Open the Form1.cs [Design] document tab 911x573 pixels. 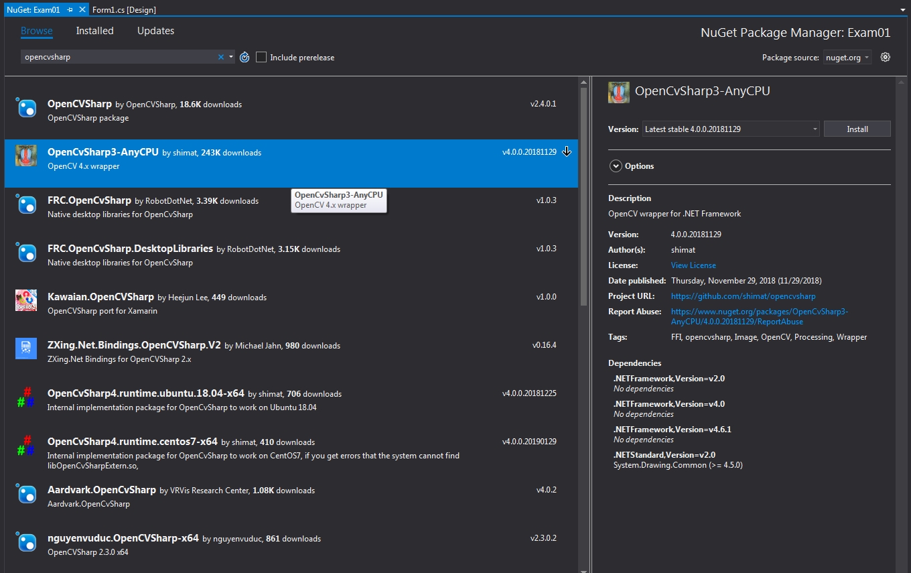(125, 10)
